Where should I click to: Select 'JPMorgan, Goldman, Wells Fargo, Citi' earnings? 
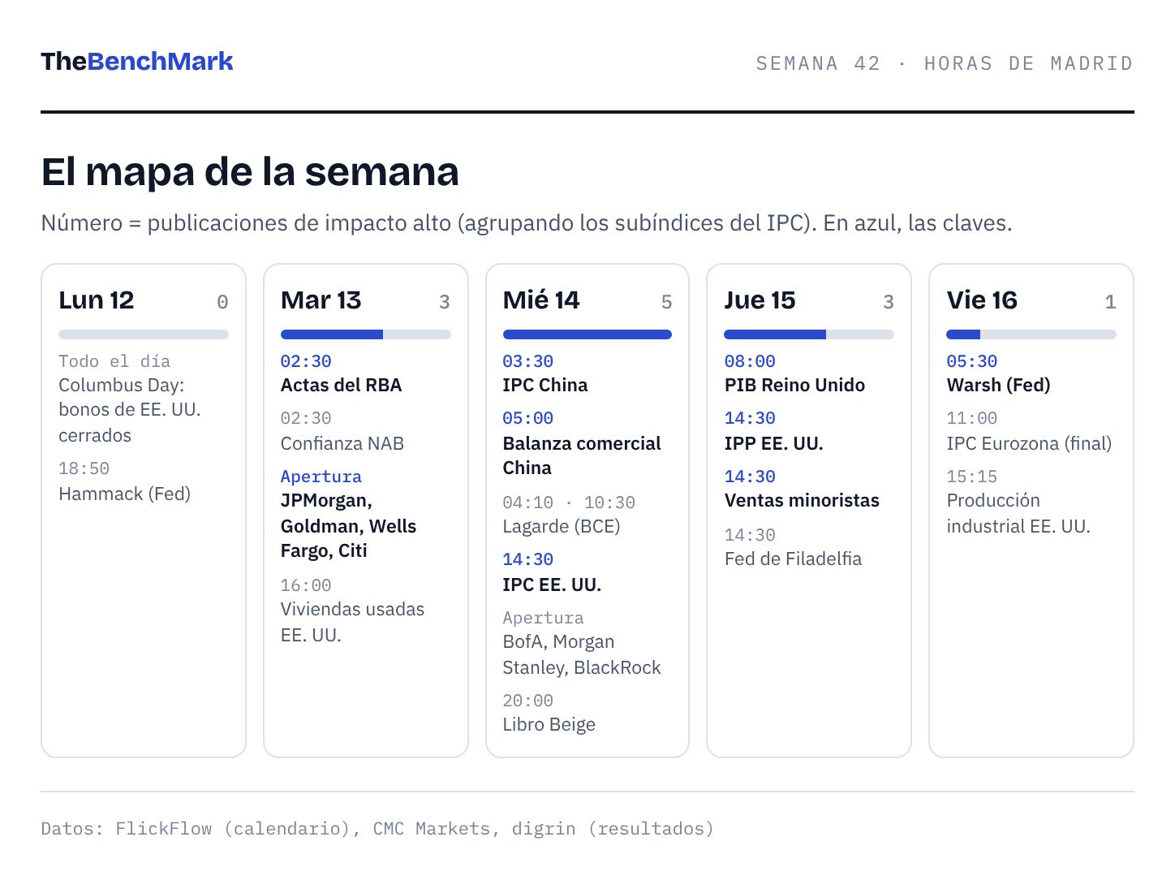(x=349, y=526)
